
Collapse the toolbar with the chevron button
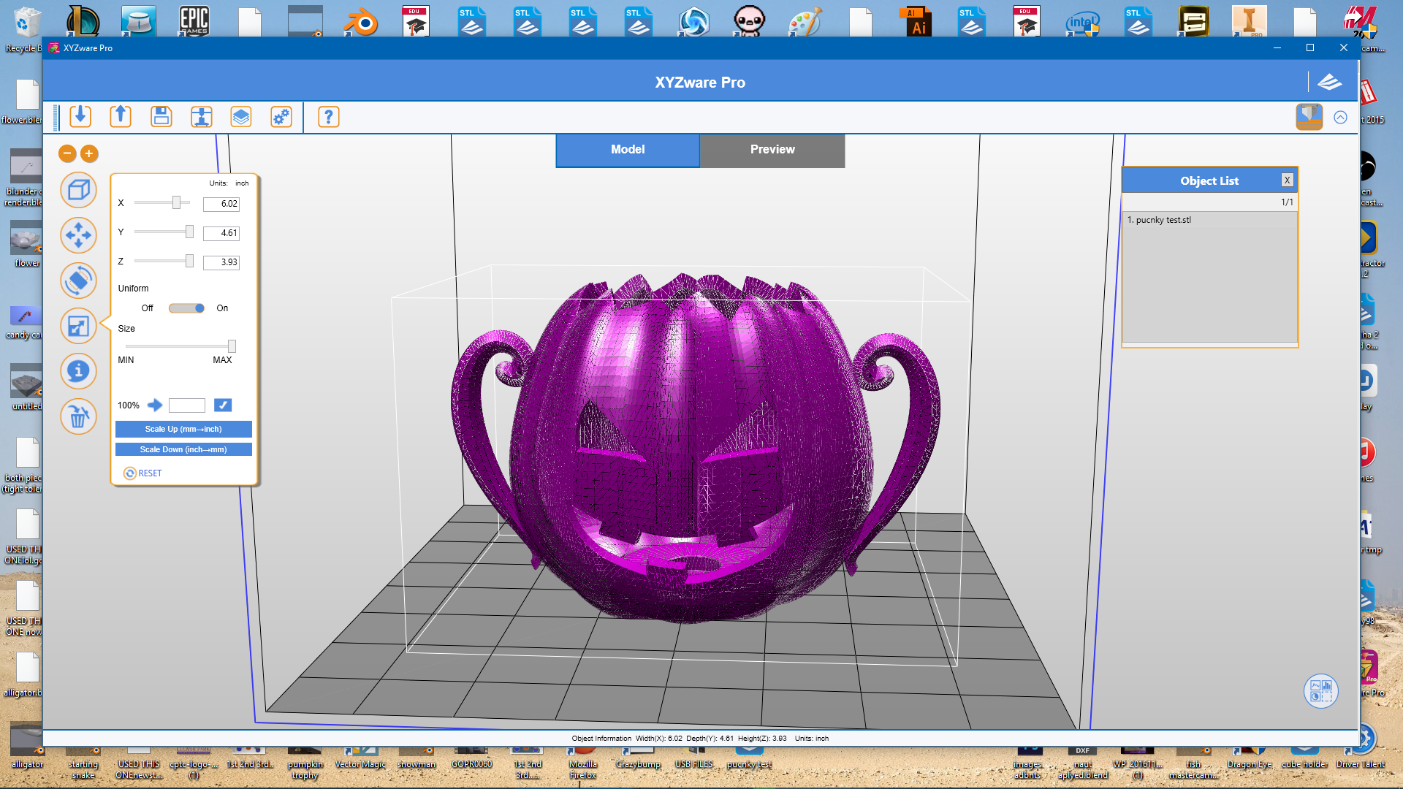click(1340, 118)
